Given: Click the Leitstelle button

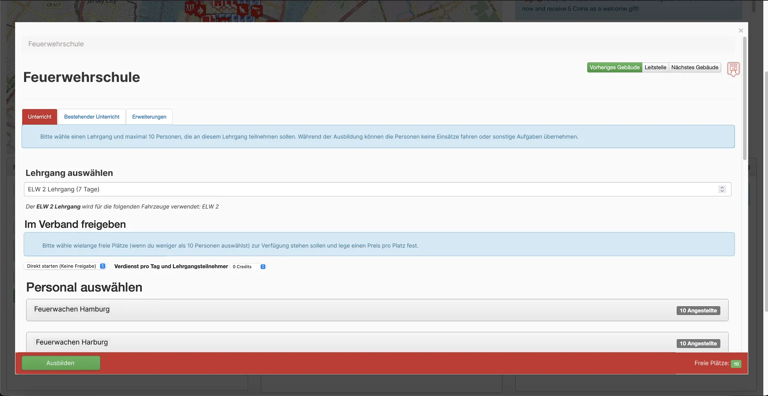Looking at the screenshot, I should [655, 67].
